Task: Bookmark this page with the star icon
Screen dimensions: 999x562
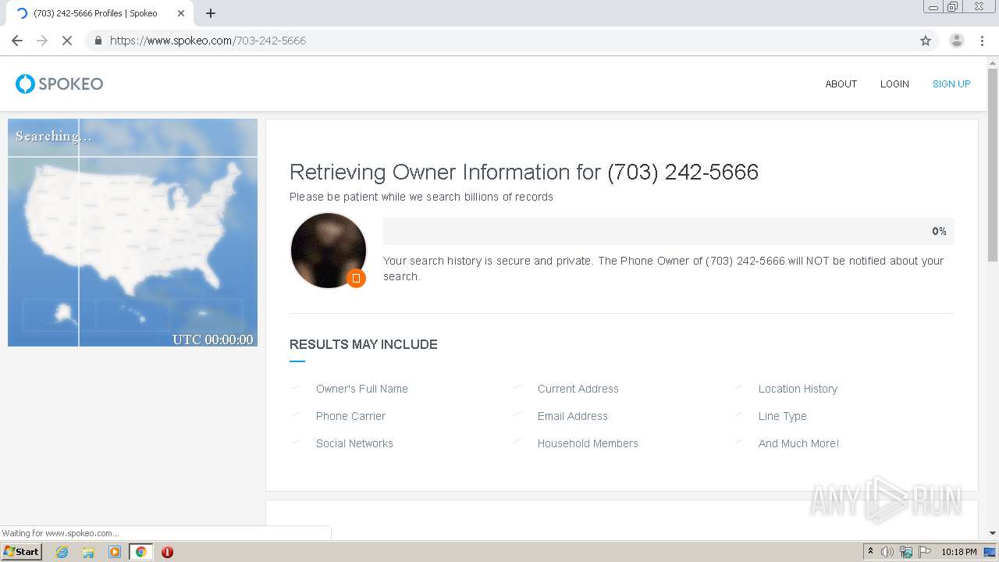Action: [x=926, y=41]
